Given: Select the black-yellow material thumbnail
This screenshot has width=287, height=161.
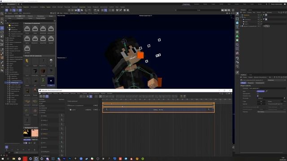Looking at the screenshot, I should tap(27, 133).
